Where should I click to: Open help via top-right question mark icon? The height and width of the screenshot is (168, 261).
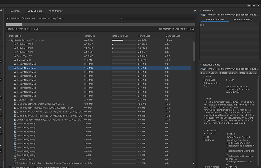[254, 6]
